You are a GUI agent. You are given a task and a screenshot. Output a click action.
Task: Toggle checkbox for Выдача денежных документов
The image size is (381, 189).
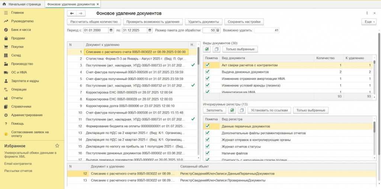(207, 72)
